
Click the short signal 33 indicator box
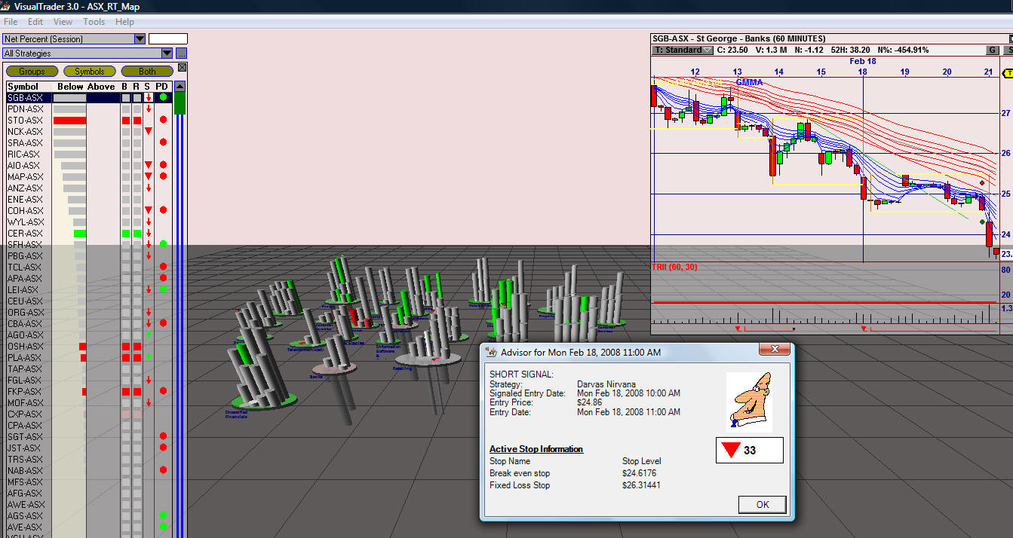click(x=750, y=451)
